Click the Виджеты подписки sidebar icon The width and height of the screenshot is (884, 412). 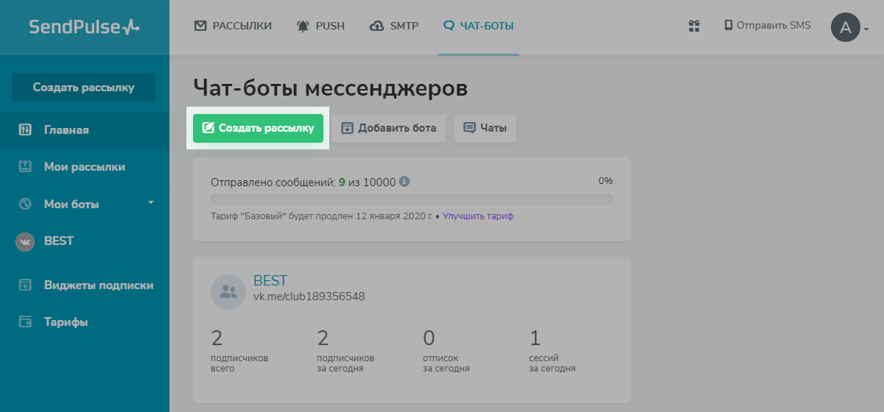[25, 285]
